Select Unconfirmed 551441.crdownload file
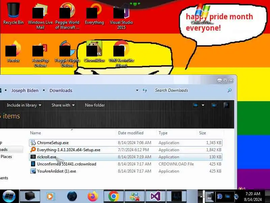Viewport: 270px width, 203px height. [126, 164]
